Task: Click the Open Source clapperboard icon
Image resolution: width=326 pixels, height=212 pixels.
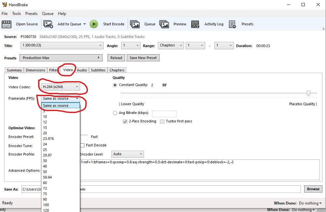Action: coord(7,24)
